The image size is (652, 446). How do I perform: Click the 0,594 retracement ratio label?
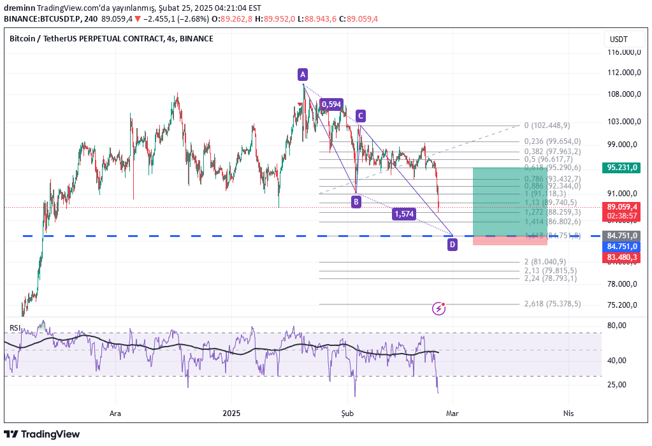(x=331, y=104)
